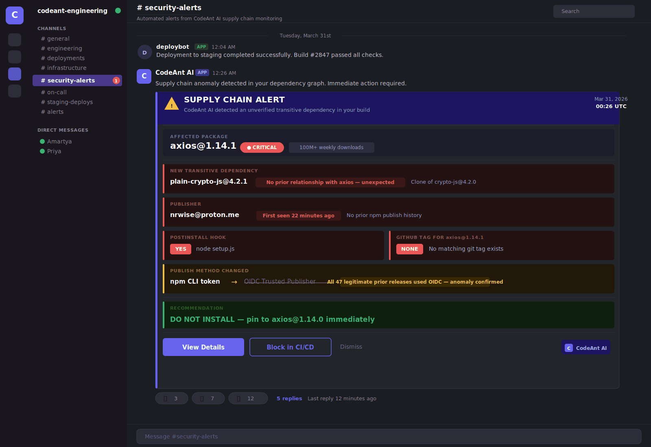Click 'Clone of crypto-js@4.2.0' text
This screenshot has width=651, height=447.
443,182
